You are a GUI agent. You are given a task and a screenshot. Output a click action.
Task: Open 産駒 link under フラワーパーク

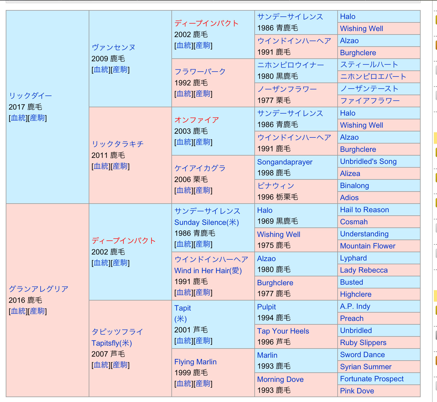(x=203, y=94)
